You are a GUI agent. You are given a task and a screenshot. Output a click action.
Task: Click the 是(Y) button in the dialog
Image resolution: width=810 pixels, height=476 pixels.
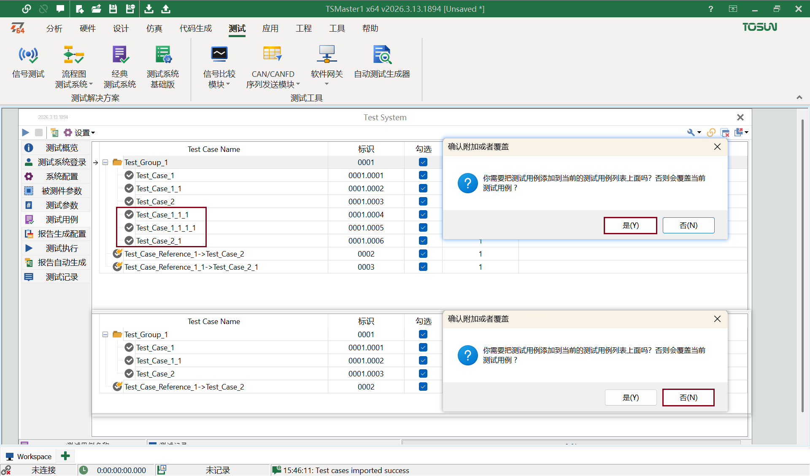[x=630, y=225]
